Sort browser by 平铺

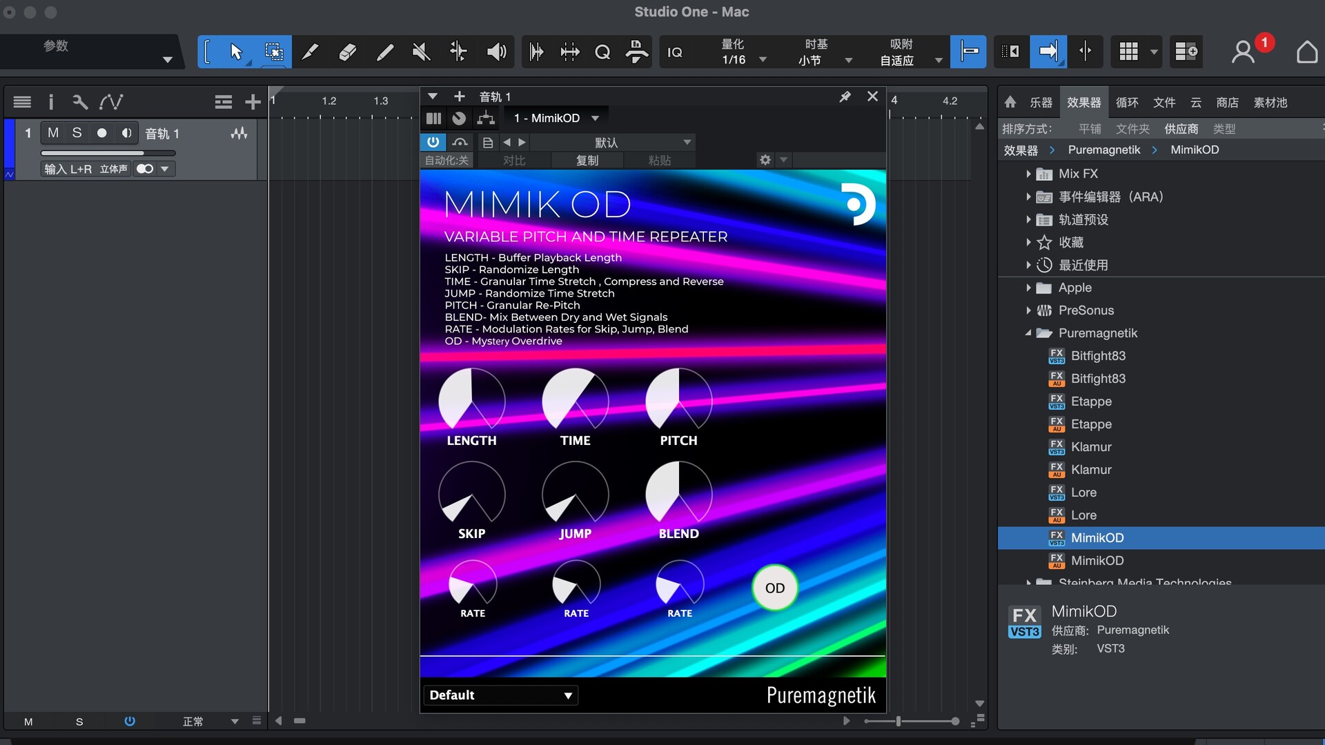pyautogui.click(x=1090, y=129)
